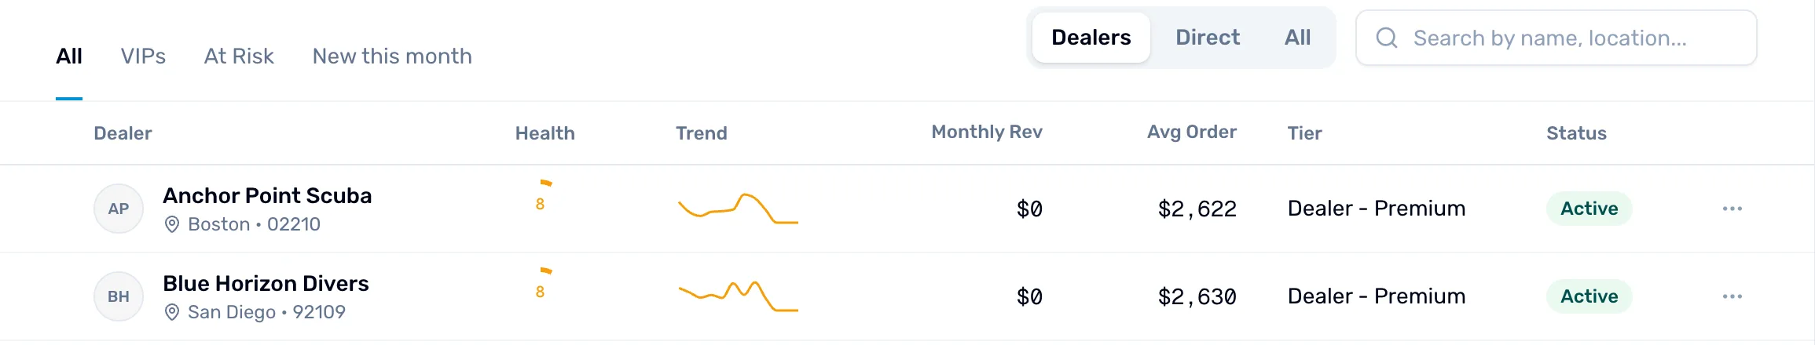The width and height of the screenshot is (1815, 345).
Task: Click location pin next to Boston
Action: (172, 224)
